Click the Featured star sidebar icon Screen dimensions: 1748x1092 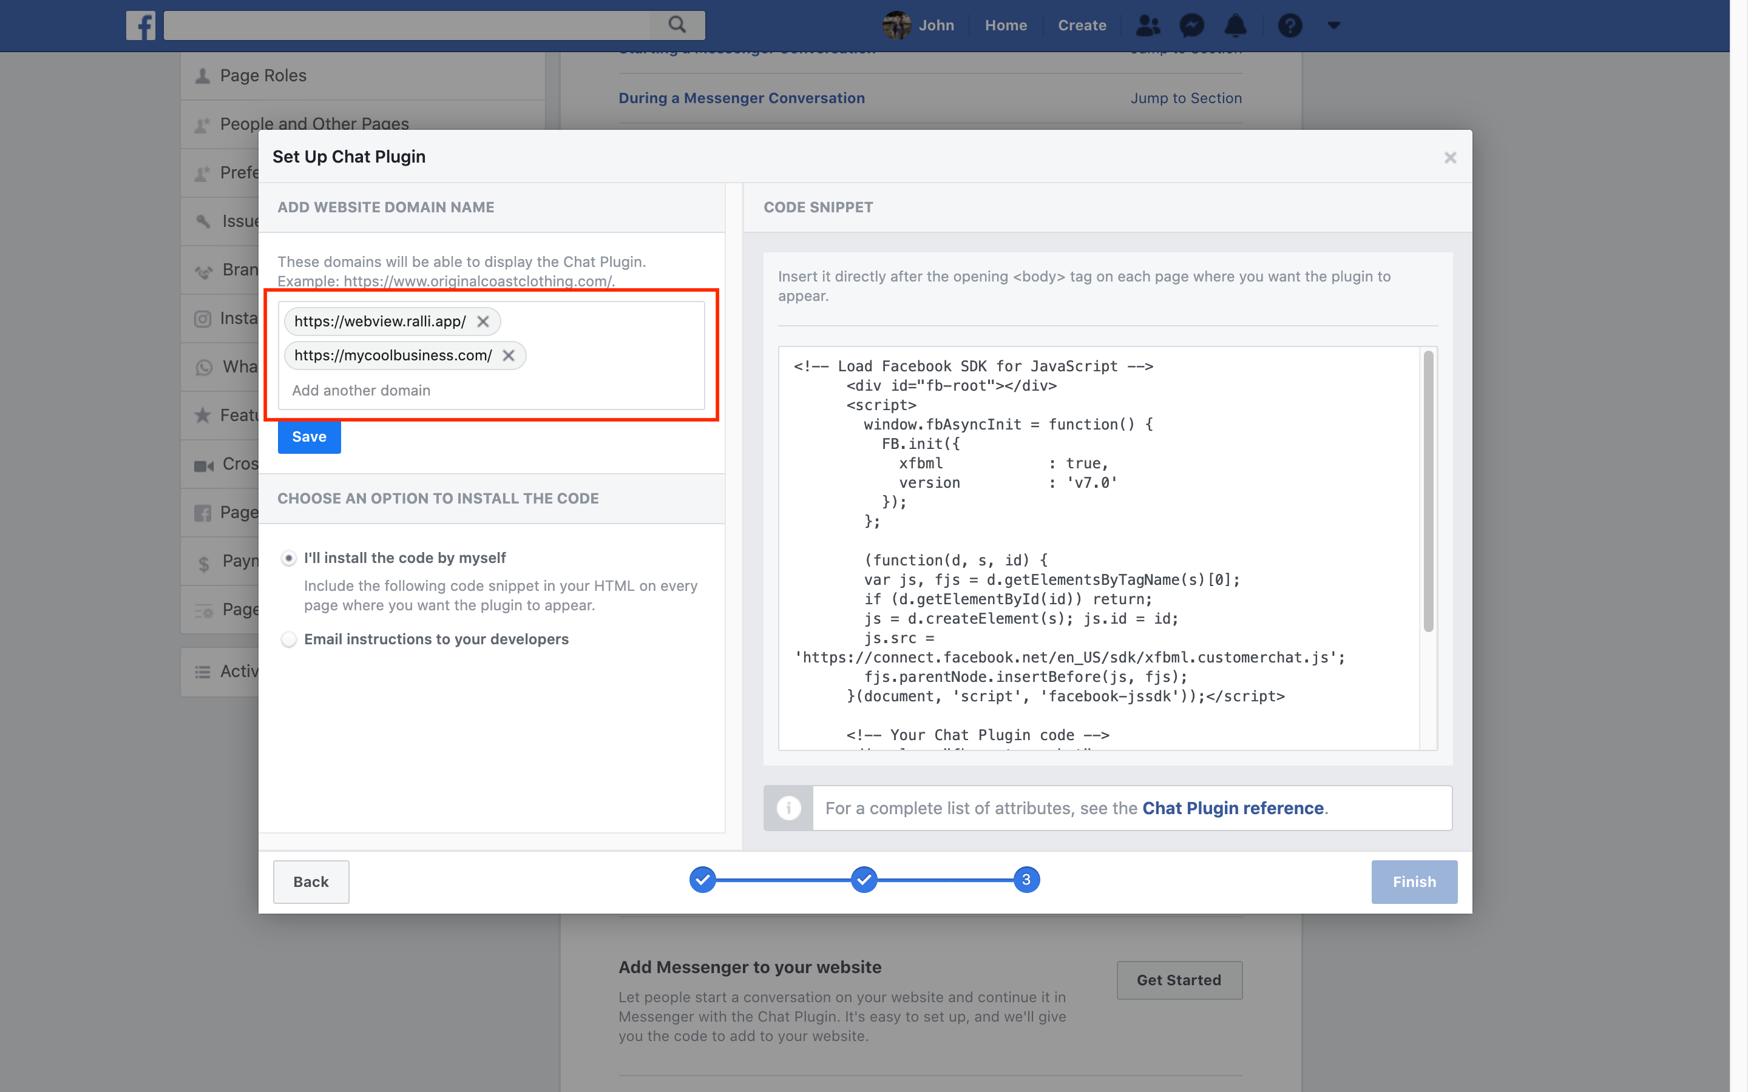tap(203, 416)
